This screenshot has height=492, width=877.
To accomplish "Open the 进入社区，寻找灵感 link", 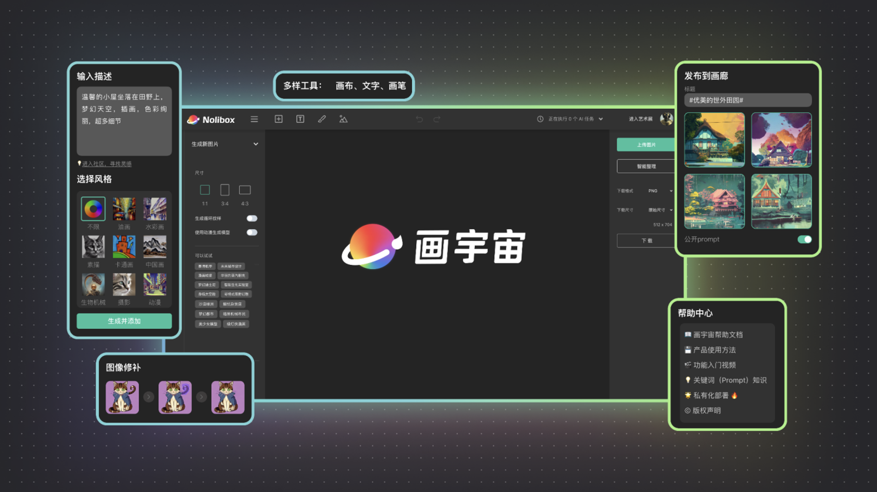I will (106, 163).
